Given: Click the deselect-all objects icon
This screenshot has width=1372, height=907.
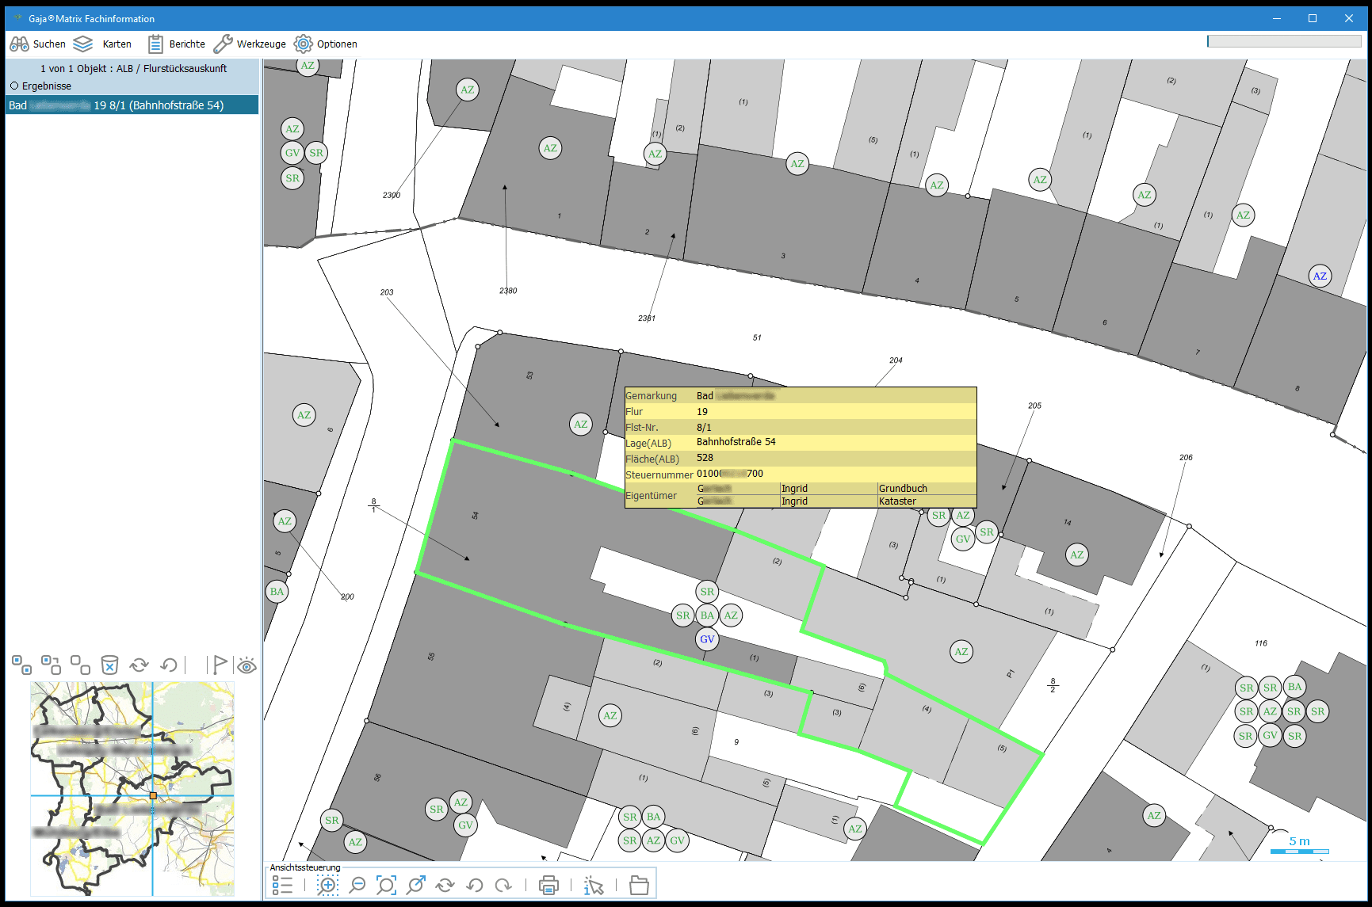Looking at the screenshot, I should (80, 665).
